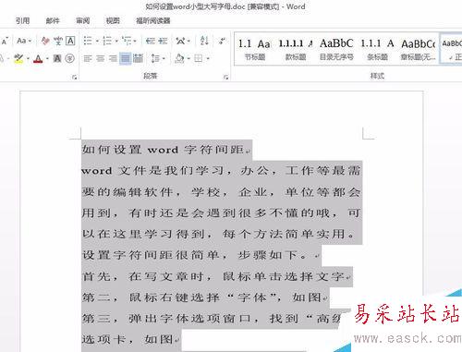Expand the Borders dropdown arrow
Screen dimensions: 462x352
(208, 58)
